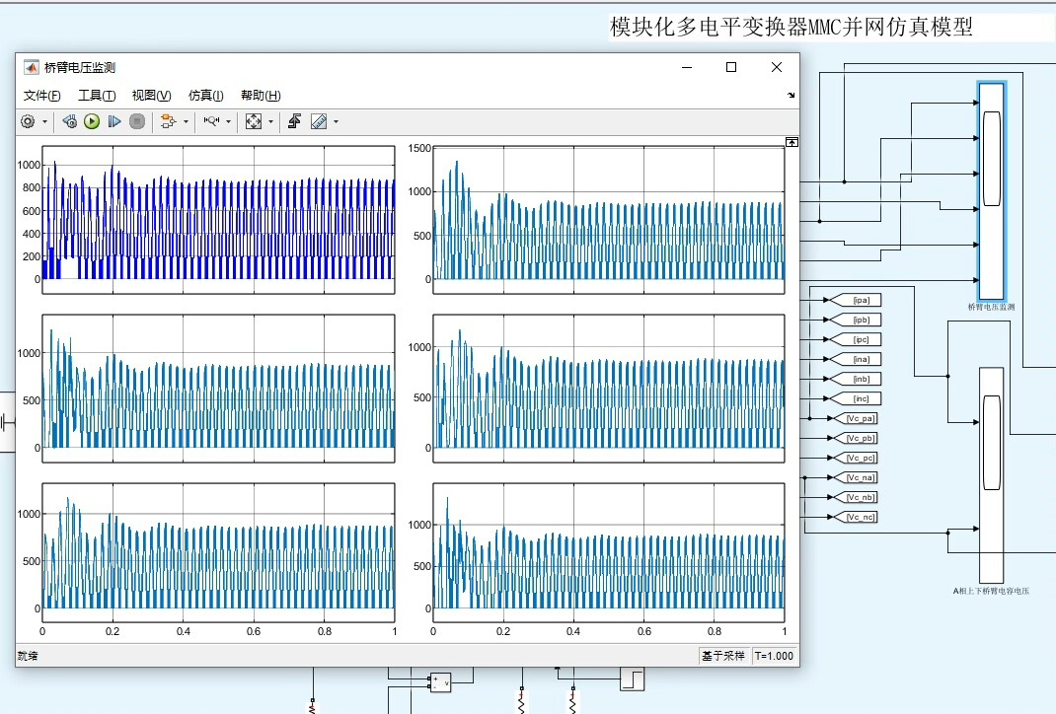Select the A相上下桥臂电容电压 scope block
This screenshot has height=714, width=1056.
(991, 475)
